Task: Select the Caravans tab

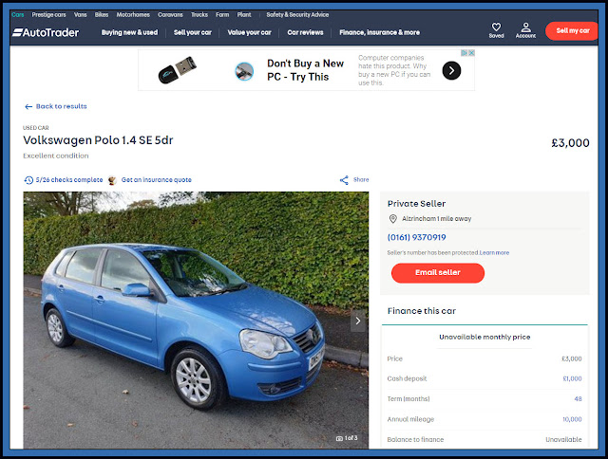Action: coord(170,15)
